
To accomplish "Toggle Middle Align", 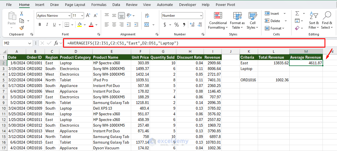I will (x=114, y=16).
